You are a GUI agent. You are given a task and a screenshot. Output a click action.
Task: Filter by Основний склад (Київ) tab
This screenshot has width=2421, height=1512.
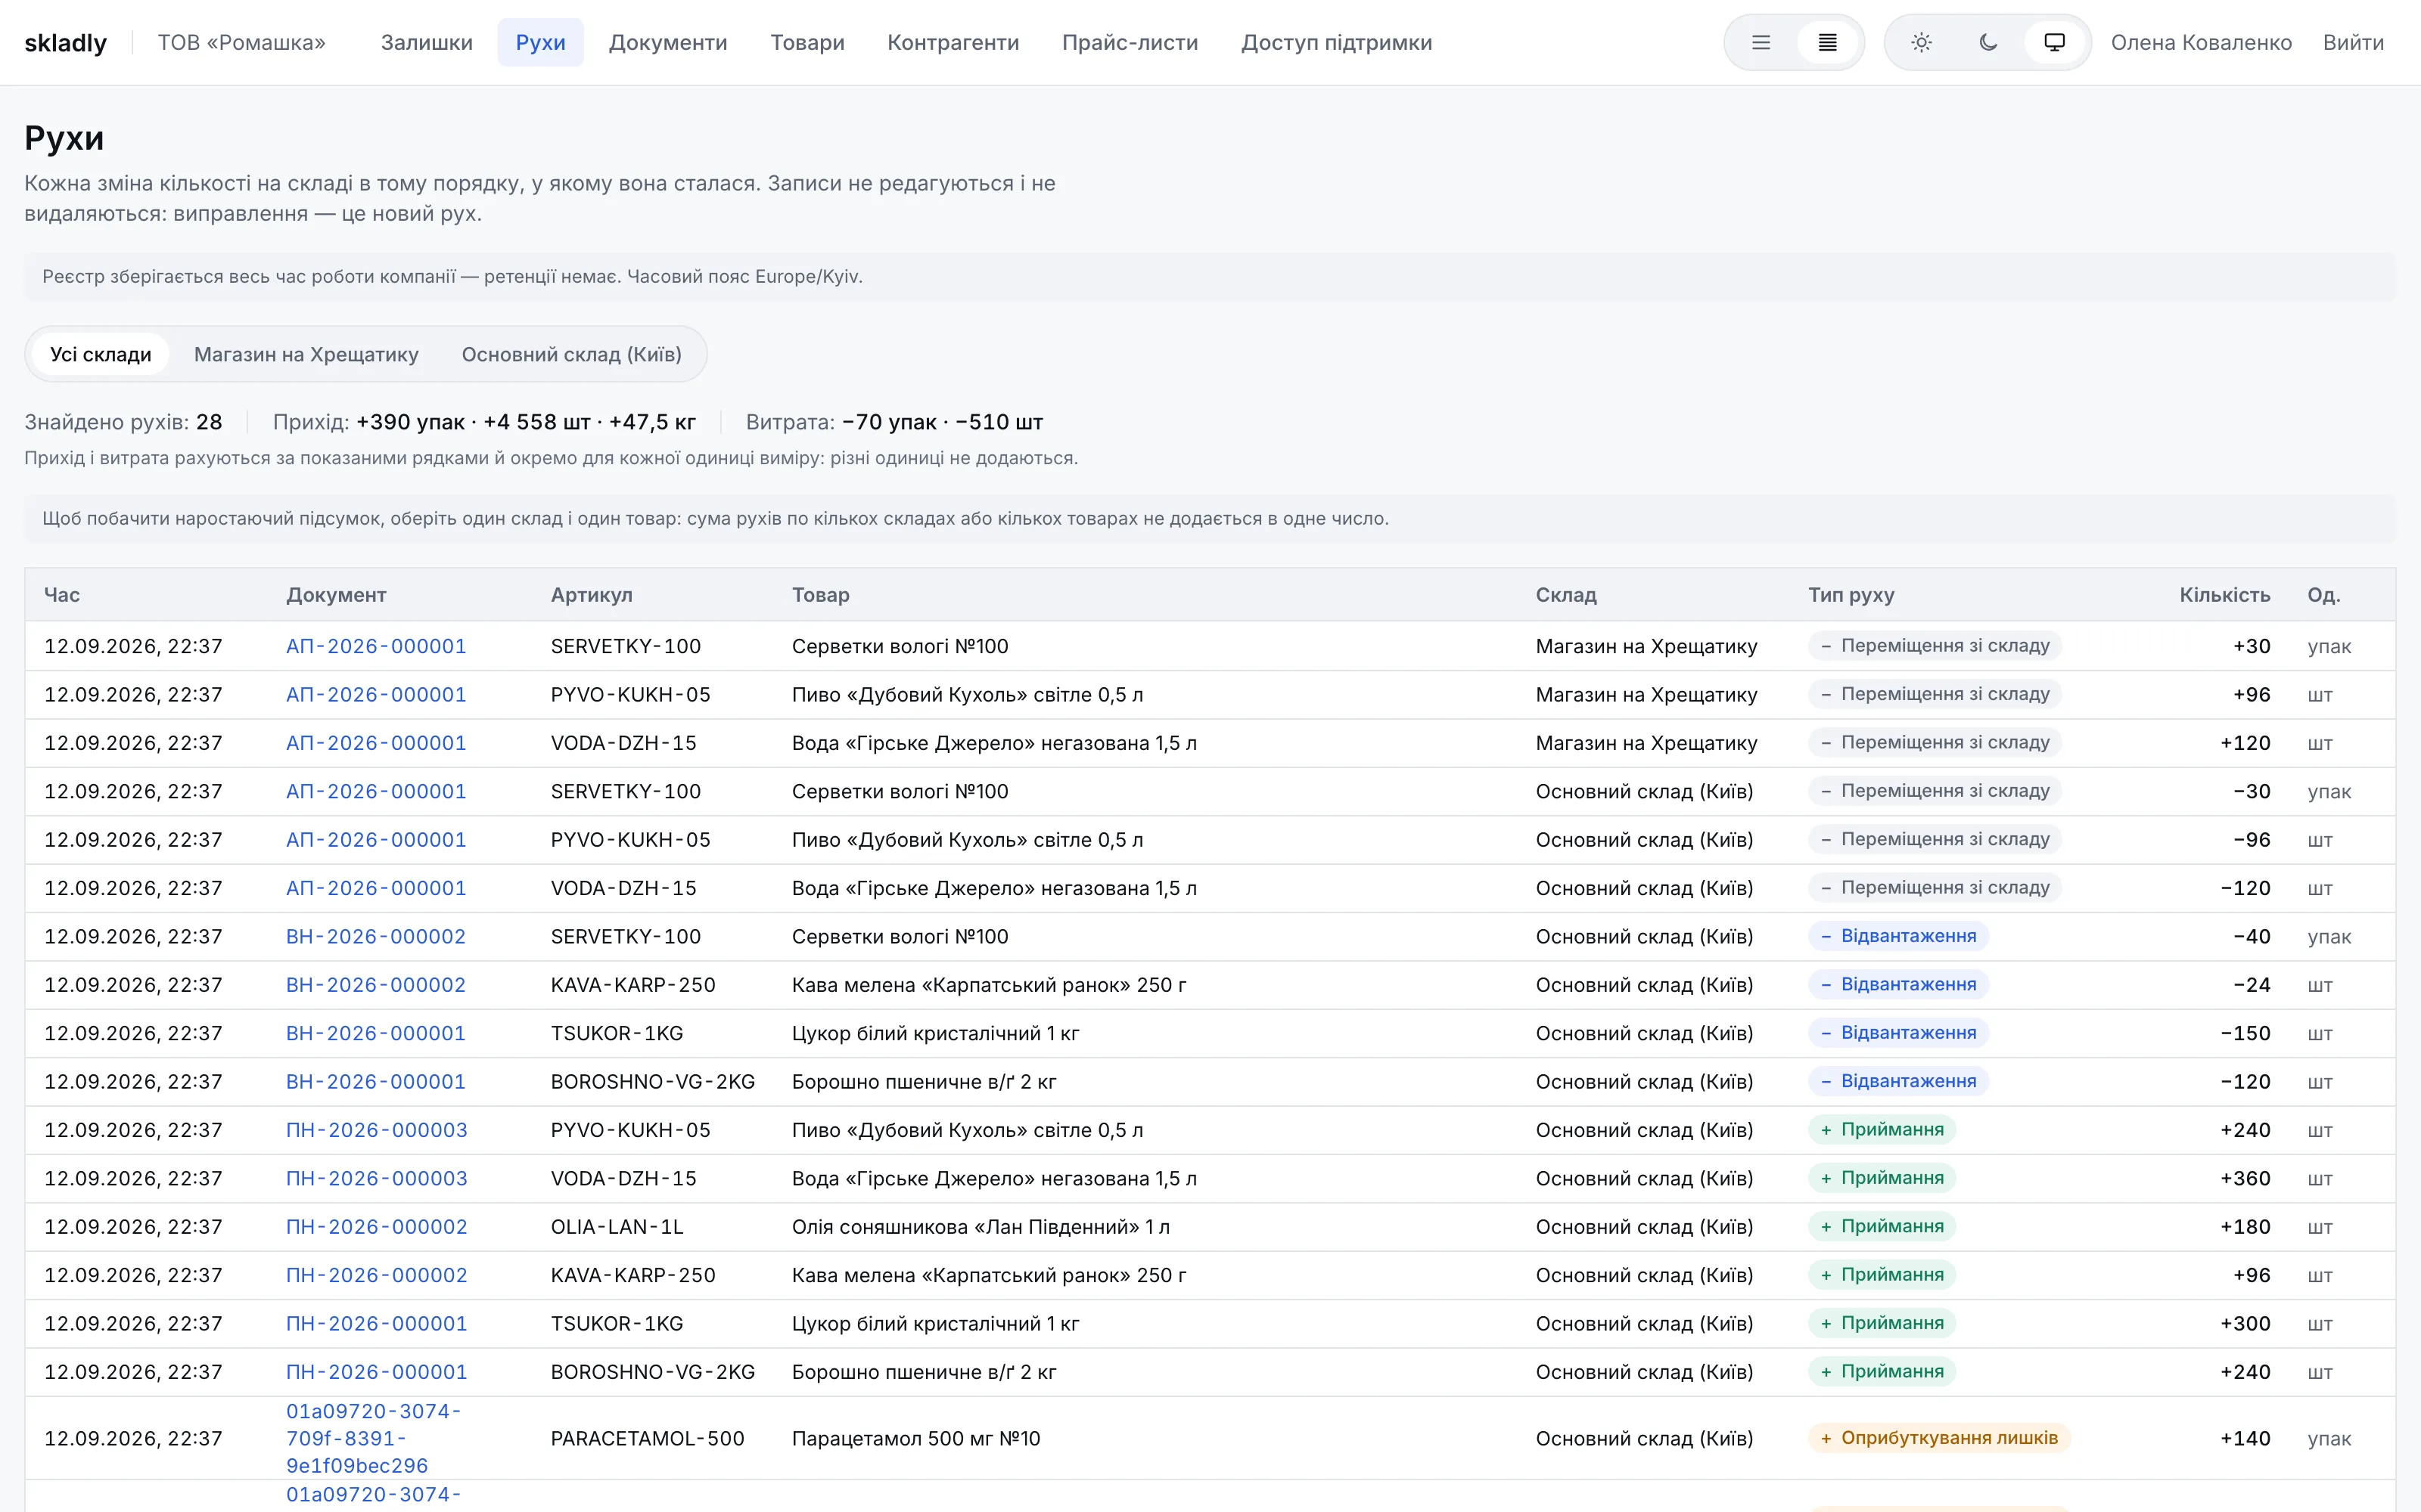pos(571,354)
